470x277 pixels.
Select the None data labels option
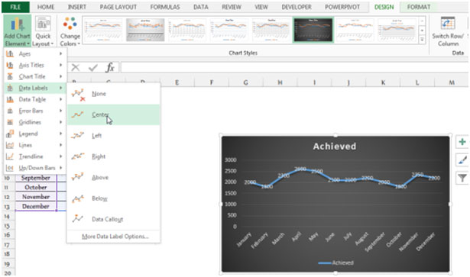[113, 94]
